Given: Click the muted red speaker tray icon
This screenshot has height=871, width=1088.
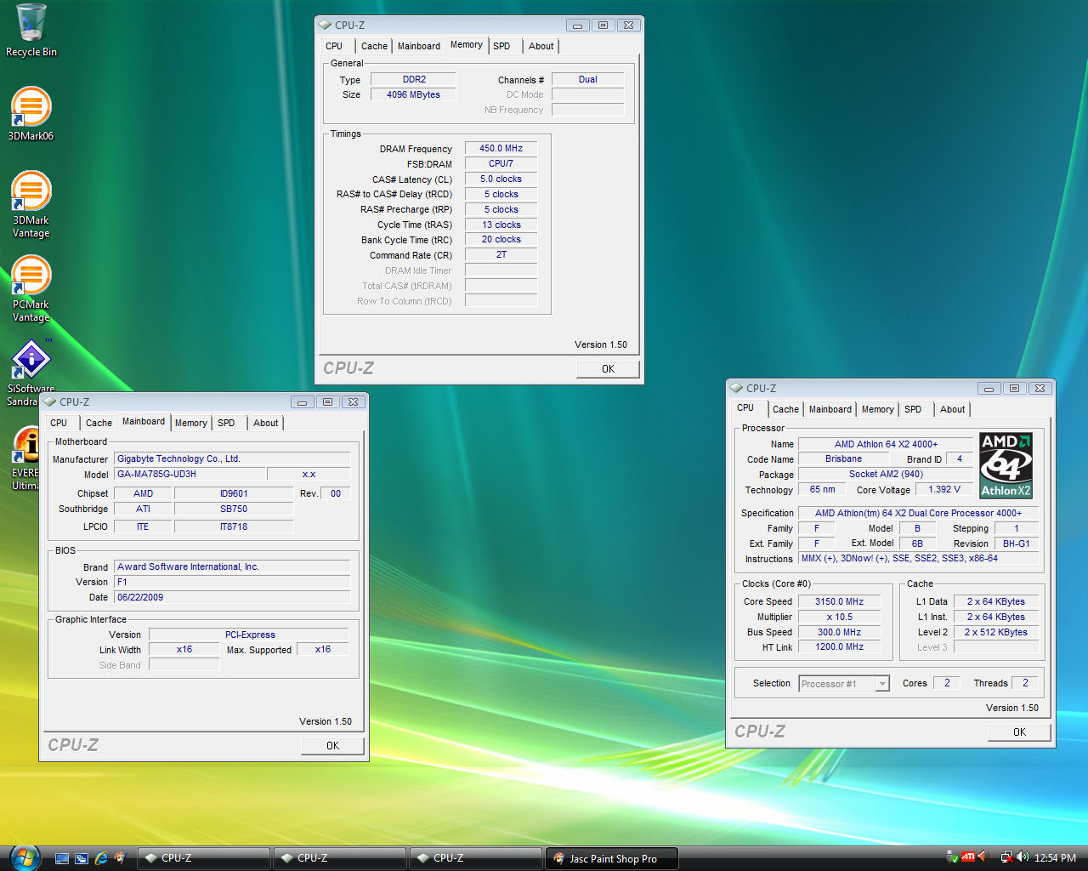Looking at the screenshot, I should coord(983,857).
